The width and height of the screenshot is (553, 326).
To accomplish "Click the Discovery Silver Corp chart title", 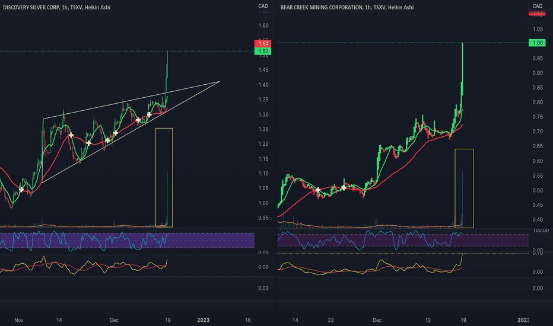I will coord(56,7).
